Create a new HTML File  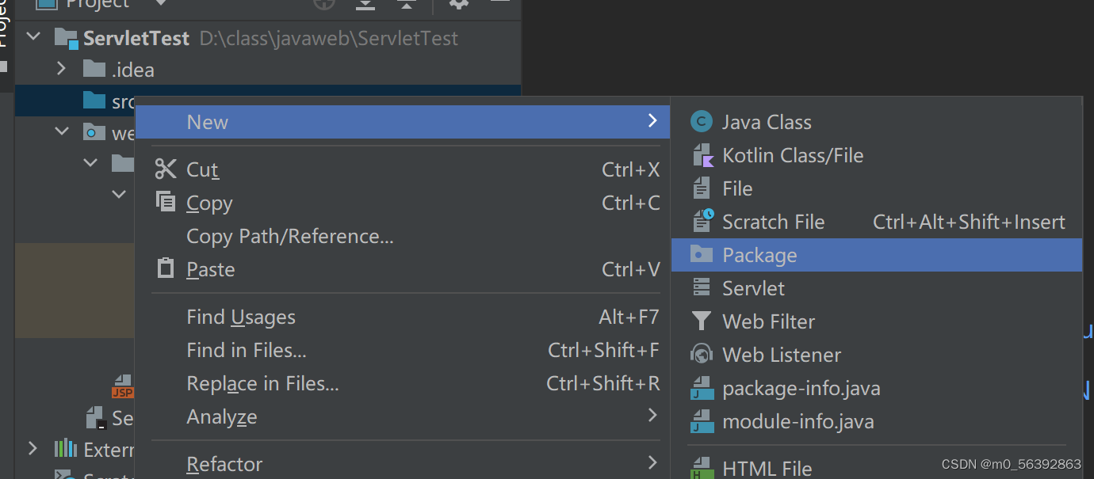click(x=876, y=467)
